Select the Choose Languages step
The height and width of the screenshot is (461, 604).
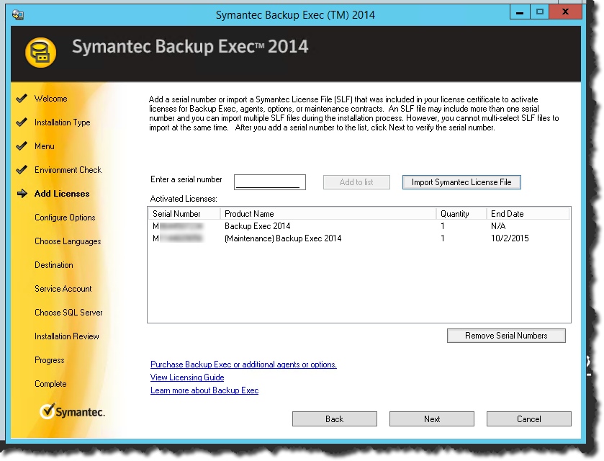point(68,241)
